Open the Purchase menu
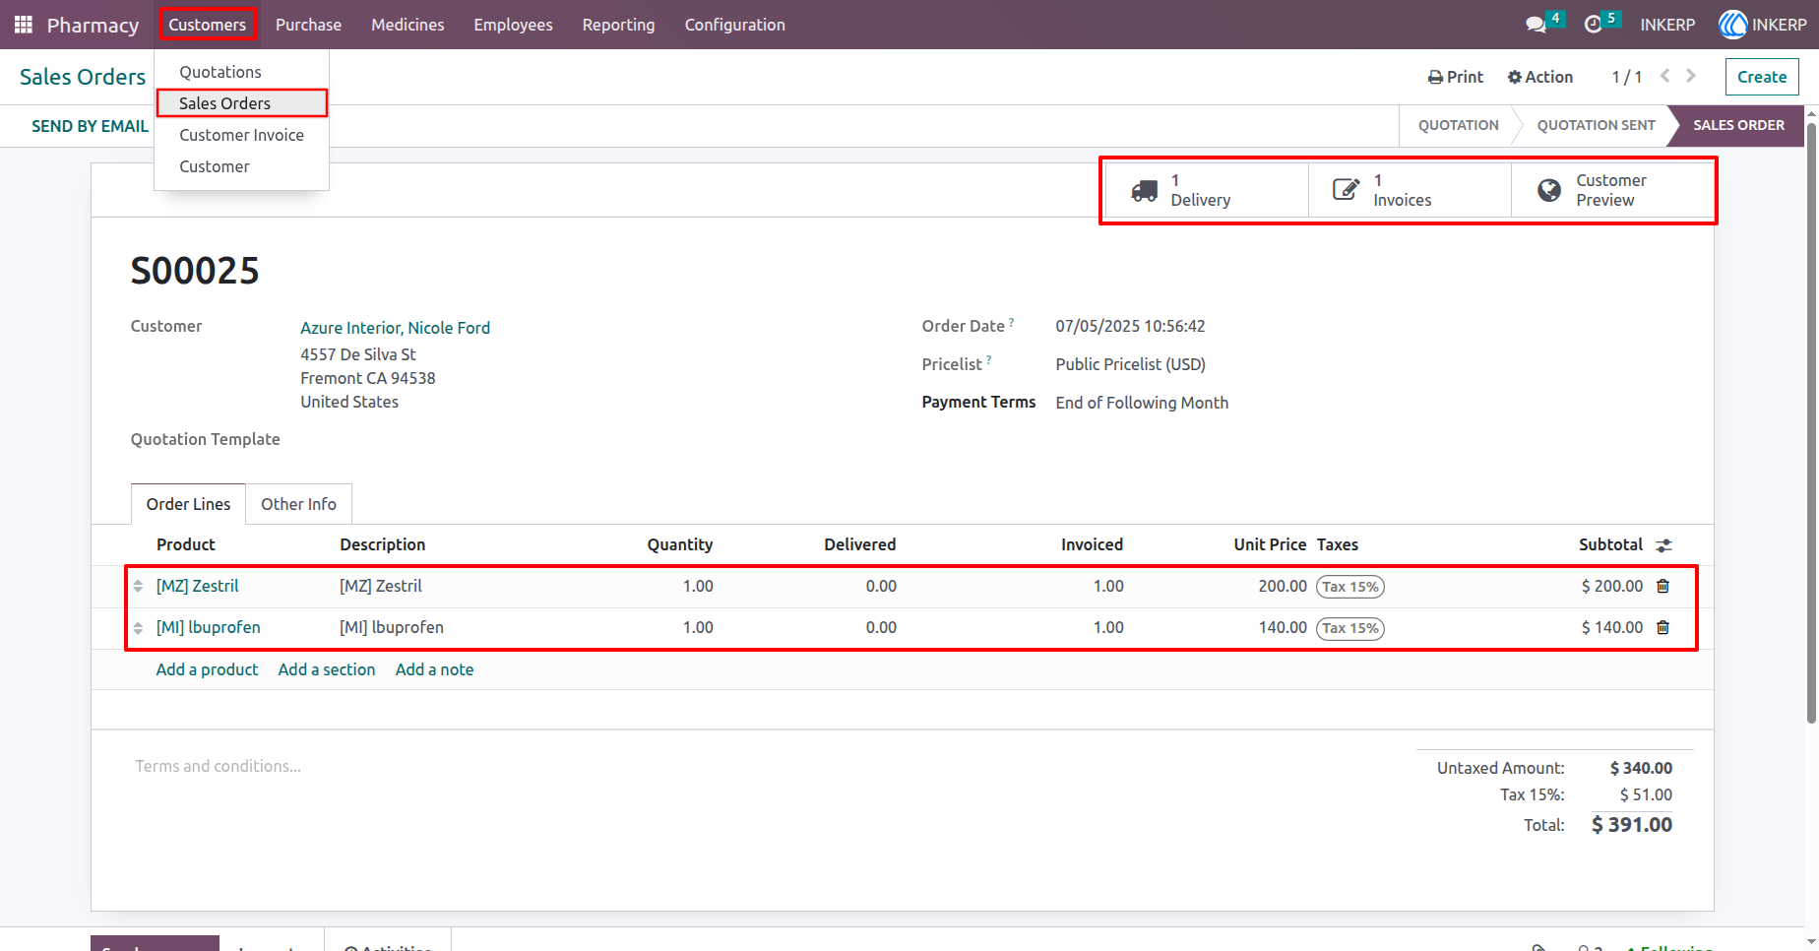Screen dimensions: 1819x951 (308, 25)
